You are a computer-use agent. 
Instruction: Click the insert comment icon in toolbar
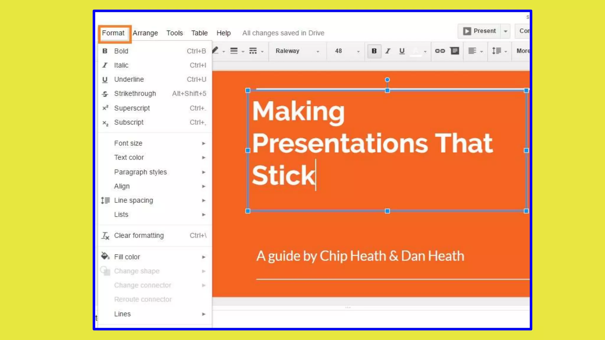click(x=455, y=51)
